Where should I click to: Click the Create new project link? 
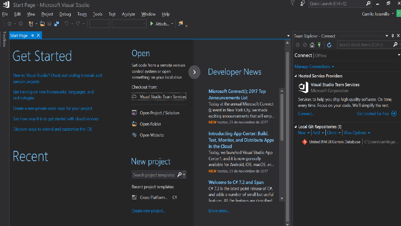click(x=148, y=211)
